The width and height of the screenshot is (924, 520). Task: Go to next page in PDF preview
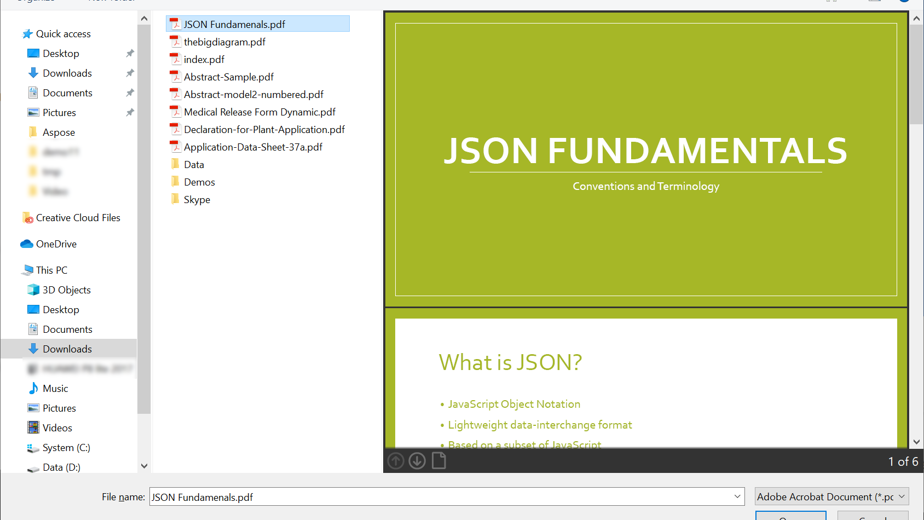point(417,461)
